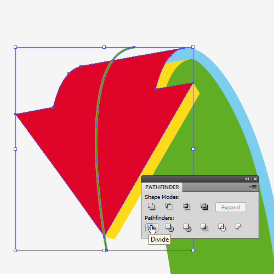Apply the Crop pathfinder
Screen dimensions: 274x274
(204, 227)
